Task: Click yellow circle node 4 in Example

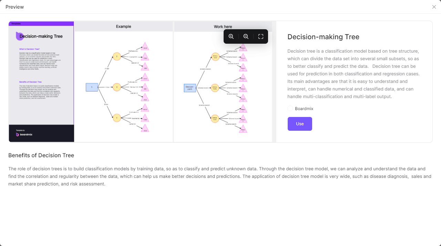Action: coord(117,118)
